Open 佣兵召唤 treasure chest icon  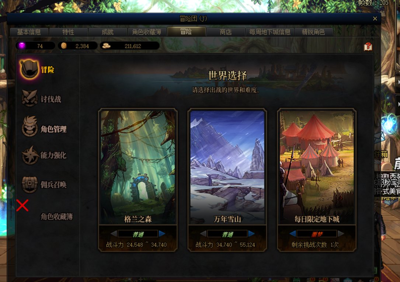30,184
